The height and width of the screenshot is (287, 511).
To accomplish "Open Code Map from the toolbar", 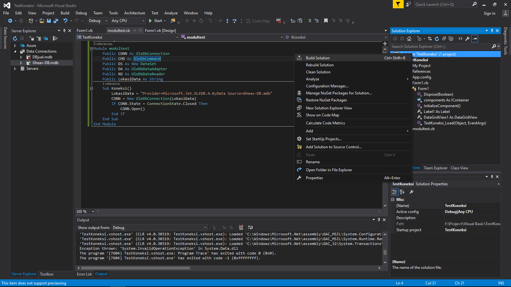I will point(259,21).
